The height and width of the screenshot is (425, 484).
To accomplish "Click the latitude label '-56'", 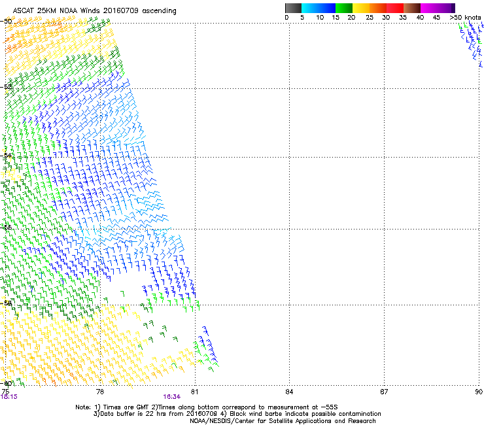I will coord(6,227).
